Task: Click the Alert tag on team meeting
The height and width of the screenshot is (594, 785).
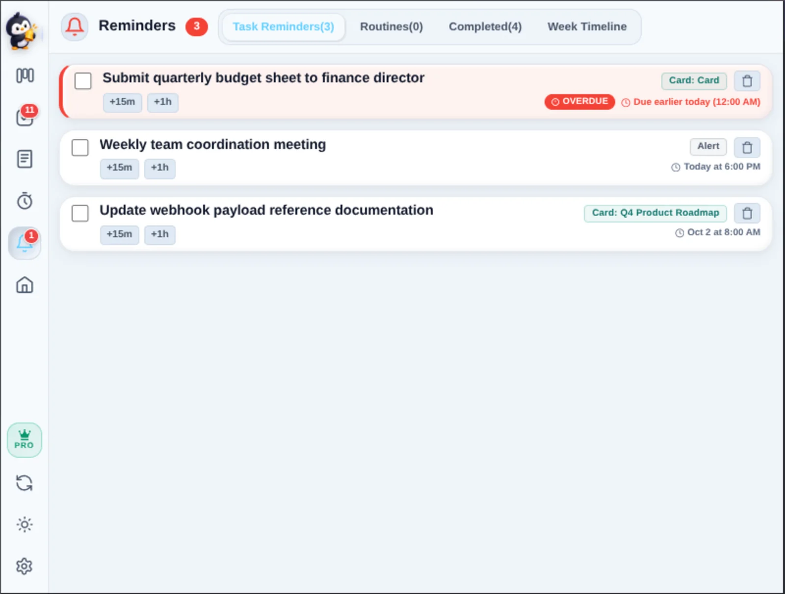Action: (708, 147)
